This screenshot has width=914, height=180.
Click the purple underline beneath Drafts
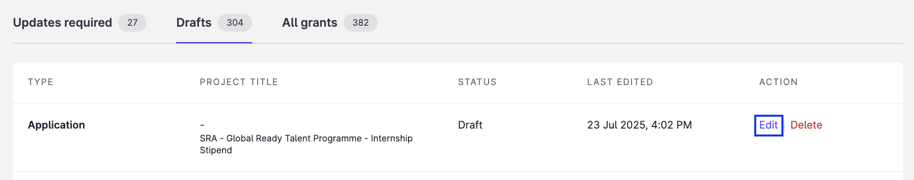tap(214, 43)
